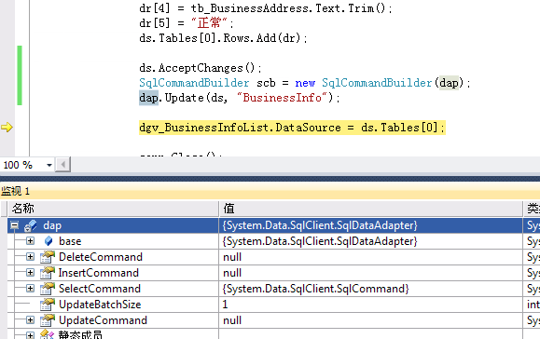This screenshot has height=339, width=540.
Task: Click the InsertCommand property icon
Action: point(48,273)
